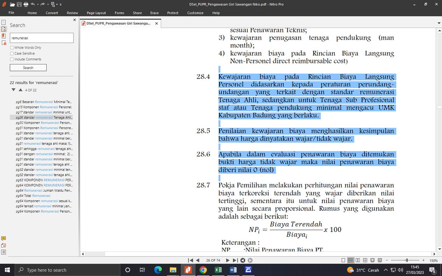Screen dimensions: 442x276
Task: Enable Case Sensitive checkbox
Action: 12,53
